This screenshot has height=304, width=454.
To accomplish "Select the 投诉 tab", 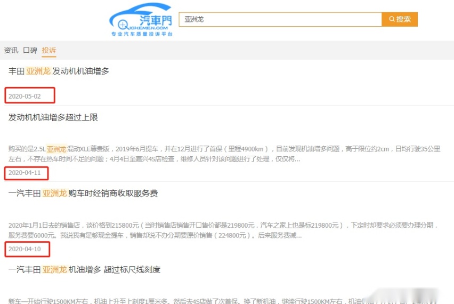I will pos(49,51).
